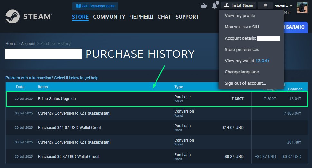
Task: Click the SIH bell with badge icon
Action: 214,5
